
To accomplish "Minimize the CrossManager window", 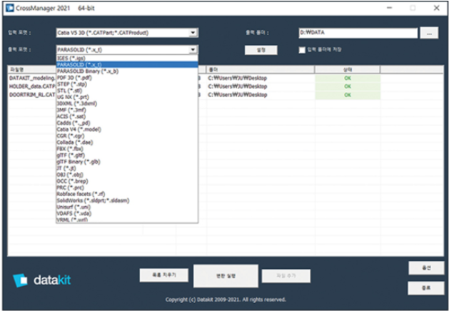I will [389, 8].
